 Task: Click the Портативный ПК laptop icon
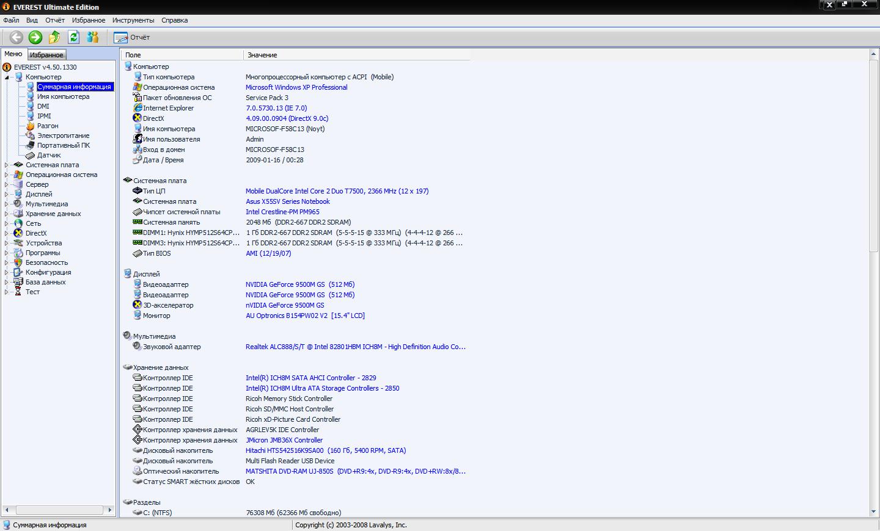click(x=30, y=145)
